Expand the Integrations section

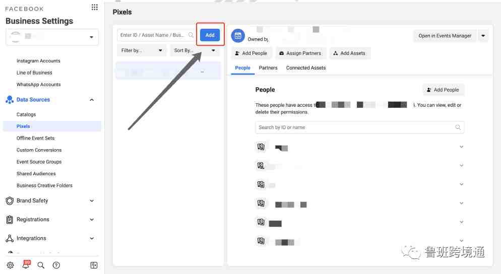pos(92,238)
